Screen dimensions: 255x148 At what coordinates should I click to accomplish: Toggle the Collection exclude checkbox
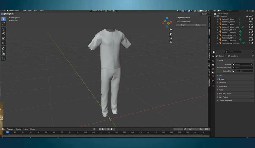(247, 16)
